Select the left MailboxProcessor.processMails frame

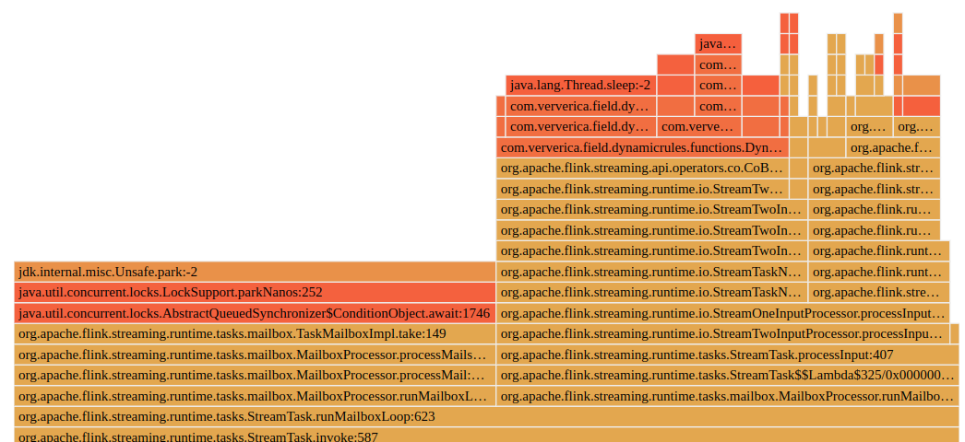click(x=255, y=355)
